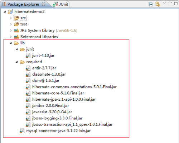The image size is (179, 143).
Task: Select the lib folder label
Action: point(23,43)
